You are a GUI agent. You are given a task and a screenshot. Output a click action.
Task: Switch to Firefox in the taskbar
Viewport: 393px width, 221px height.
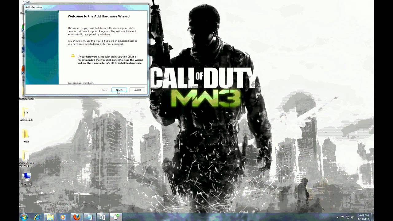[76, 217]
